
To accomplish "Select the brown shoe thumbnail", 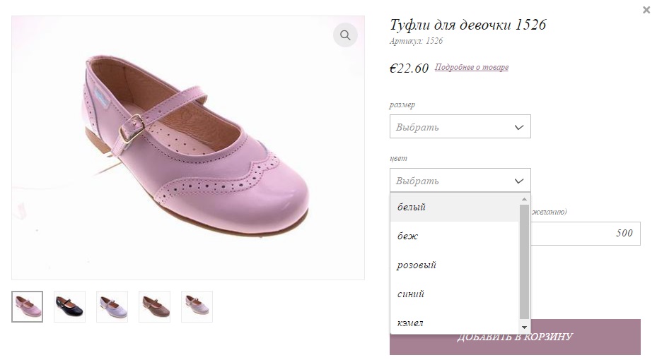I will (x=155, y=306).
